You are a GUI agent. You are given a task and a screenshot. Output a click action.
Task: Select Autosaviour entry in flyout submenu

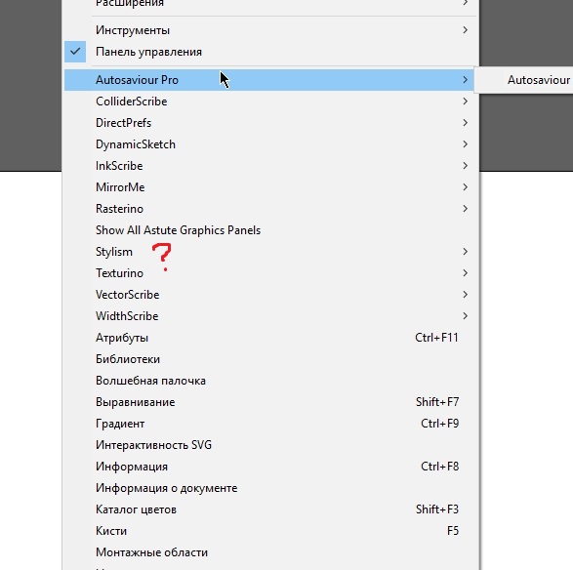click(x=538, y=80)
